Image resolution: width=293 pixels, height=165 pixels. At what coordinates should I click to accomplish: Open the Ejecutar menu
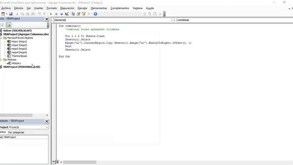coord(82,8)
